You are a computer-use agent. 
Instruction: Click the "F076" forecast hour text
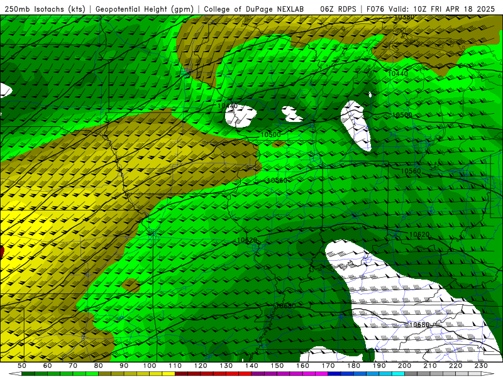pyautogui.click(x=375, y=9)
